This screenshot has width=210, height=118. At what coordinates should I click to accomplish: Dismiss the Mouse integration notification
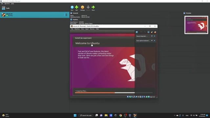155,36
